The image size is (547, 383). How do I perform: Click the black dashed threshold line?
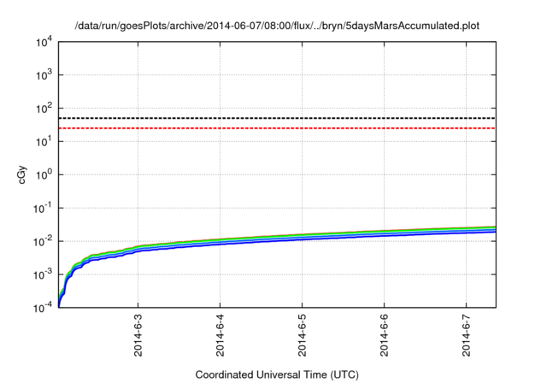pyautogui.click(x=277, y=118)
